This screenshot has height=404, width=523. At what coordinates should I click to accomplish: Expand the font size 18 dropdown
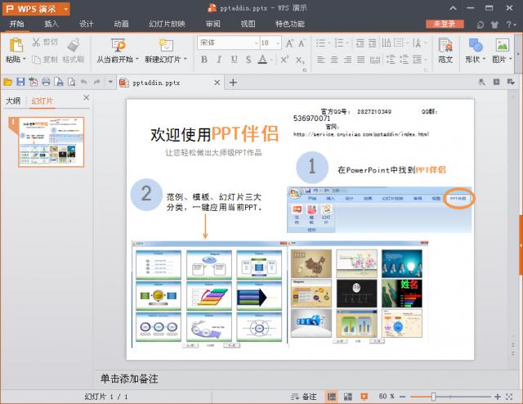pos(278,43)
